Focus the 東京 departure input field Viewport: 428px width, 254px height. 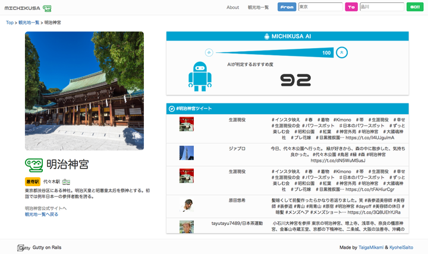point(320,7)
